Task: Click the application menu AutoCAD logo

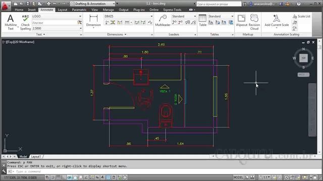Action: click(x=6, y=6)
